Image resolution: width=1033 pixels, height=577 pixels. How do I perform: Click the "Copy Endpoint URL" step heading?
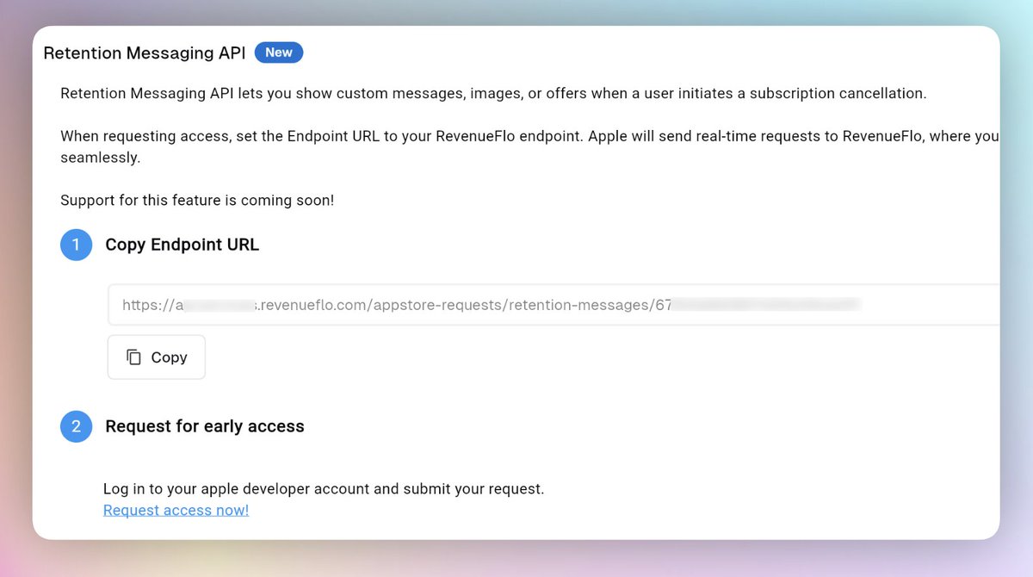[x=182, y=245]
